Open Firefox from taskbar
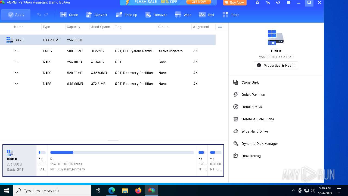348x196 pixels. [138, 191]
